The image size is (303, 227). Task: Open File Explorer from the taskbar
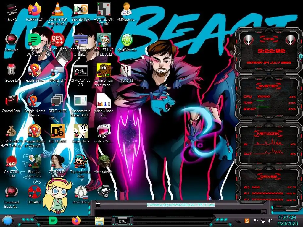(99, 221)
